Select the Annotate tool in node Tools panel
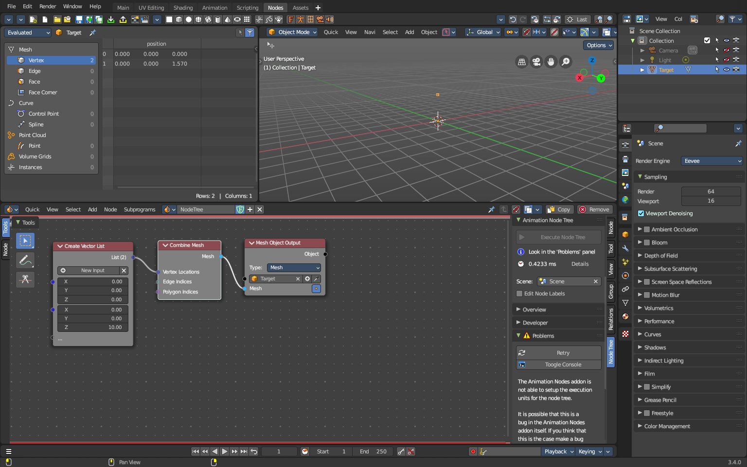This screenshot has width=747, height=467. pos(25,260)
